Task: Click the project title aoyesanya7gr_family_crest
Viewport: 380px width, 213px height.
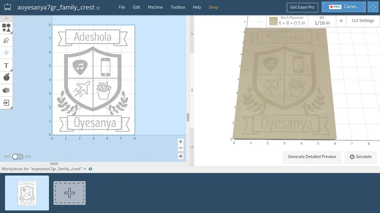Action: point(56,7)
